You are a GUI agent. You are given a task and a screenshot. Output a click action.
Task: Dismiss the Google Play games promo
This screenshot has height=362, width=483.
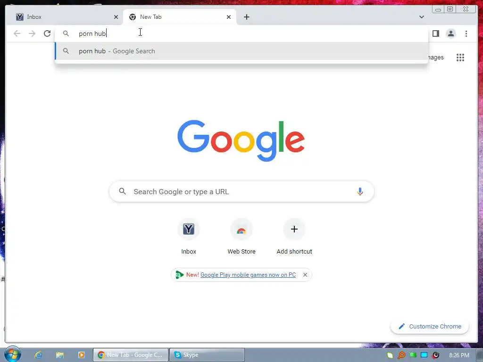click(x=305, y=275)
